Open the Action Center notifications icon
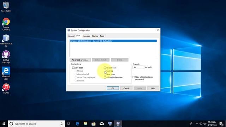The image size is (226, 127). pyautogui.click(x=221, y=124)
